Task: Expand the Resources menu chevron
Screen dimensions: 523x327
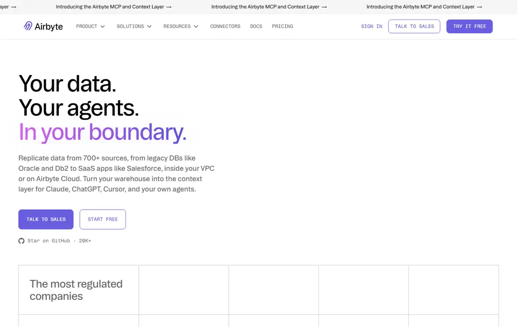Action: coord(196,26)
